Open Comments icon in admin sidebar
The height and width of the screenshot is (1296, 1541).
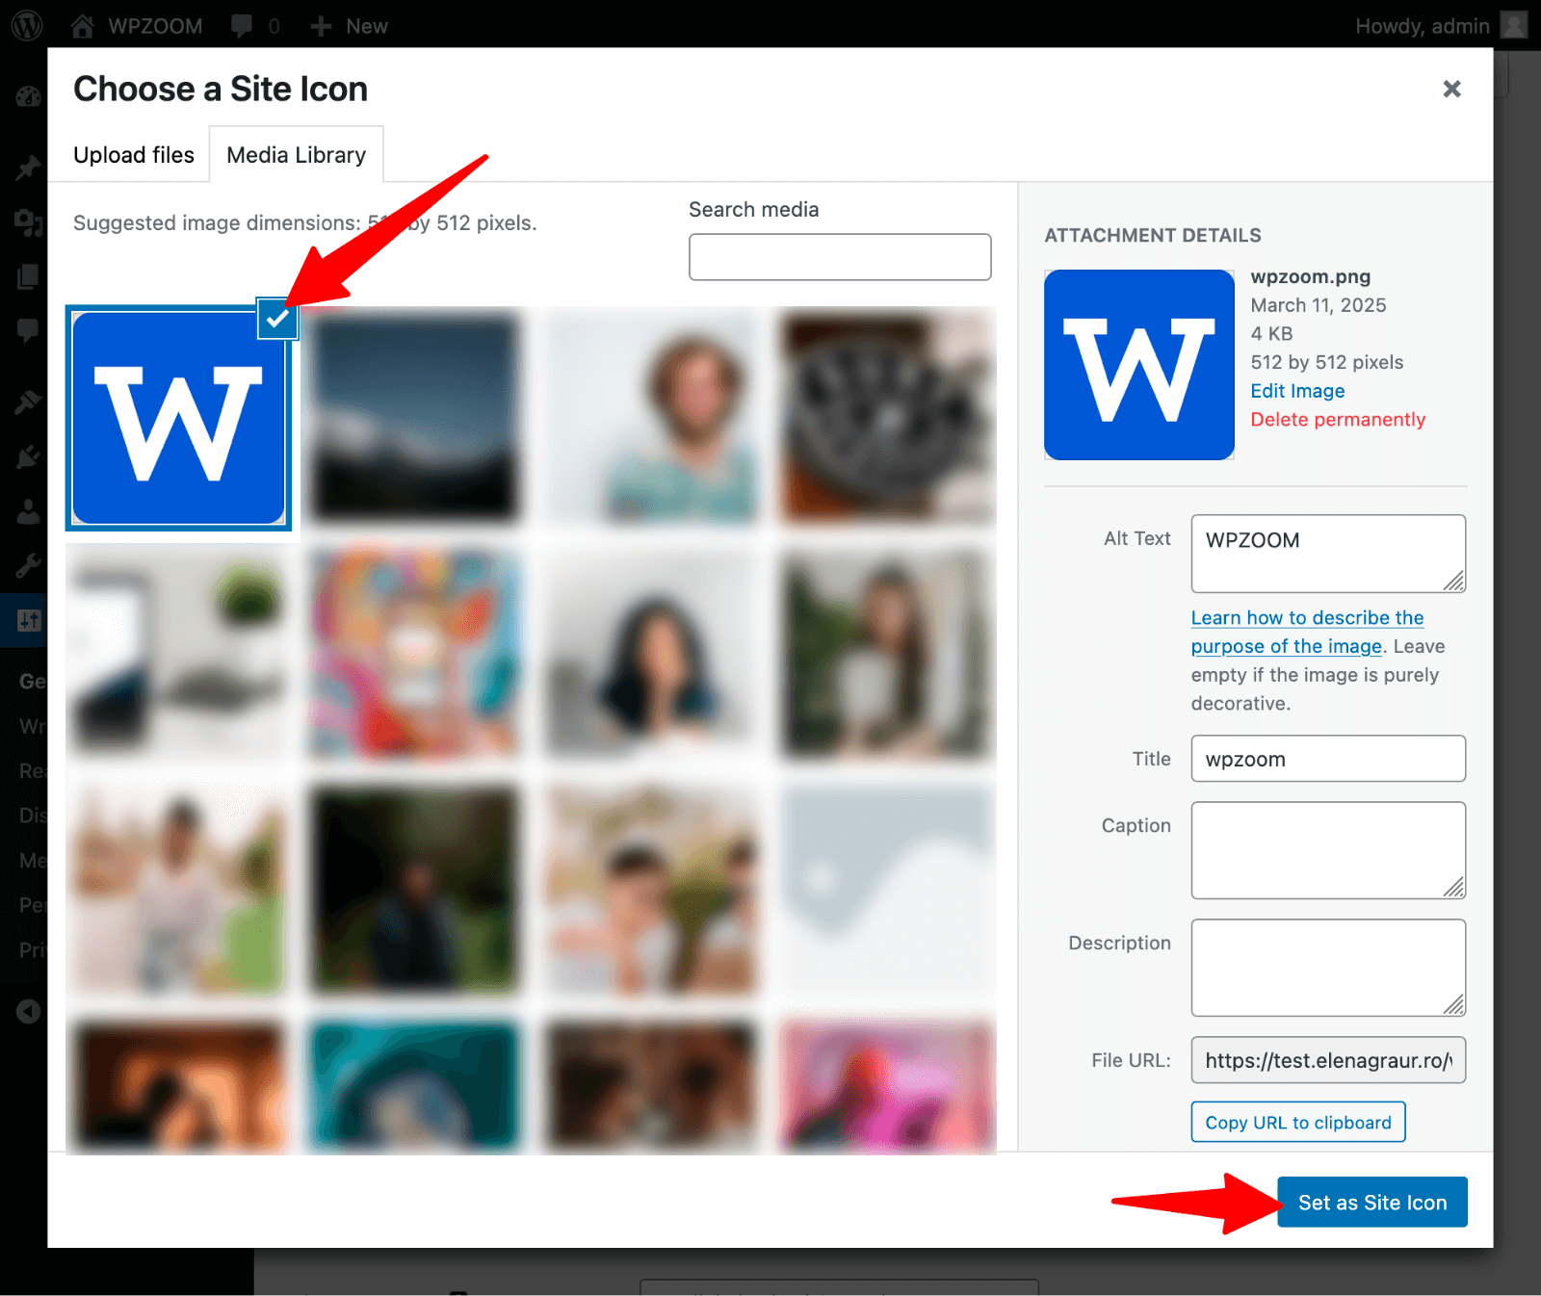(x=28, y=330)
